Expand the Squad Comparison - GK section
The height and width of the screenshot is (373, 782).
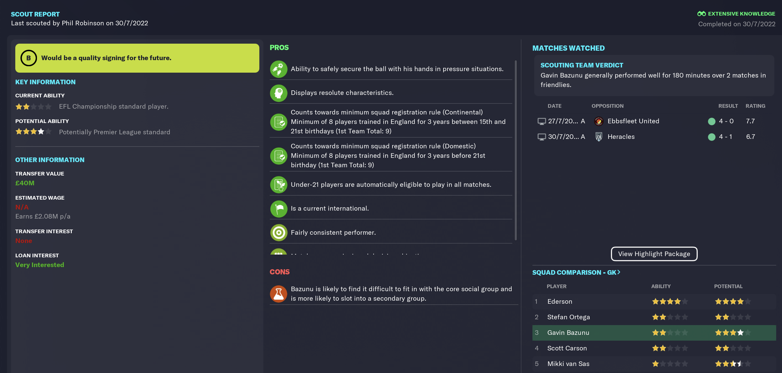click(x=576, y=272)
